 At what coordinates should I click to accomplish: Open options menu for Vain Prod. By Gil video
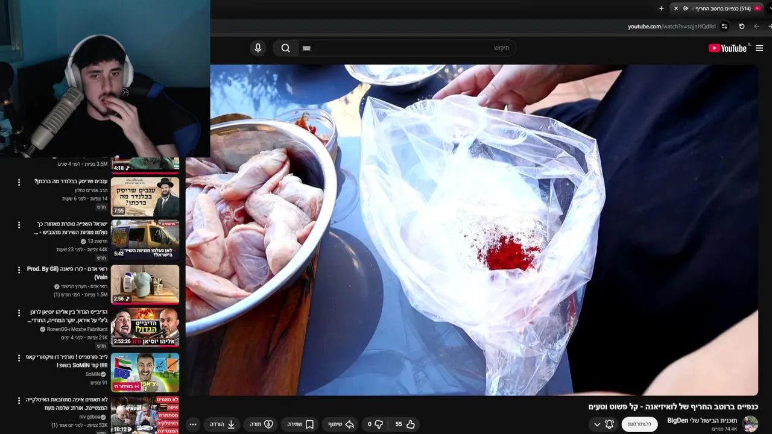click(x=19, y=269)
